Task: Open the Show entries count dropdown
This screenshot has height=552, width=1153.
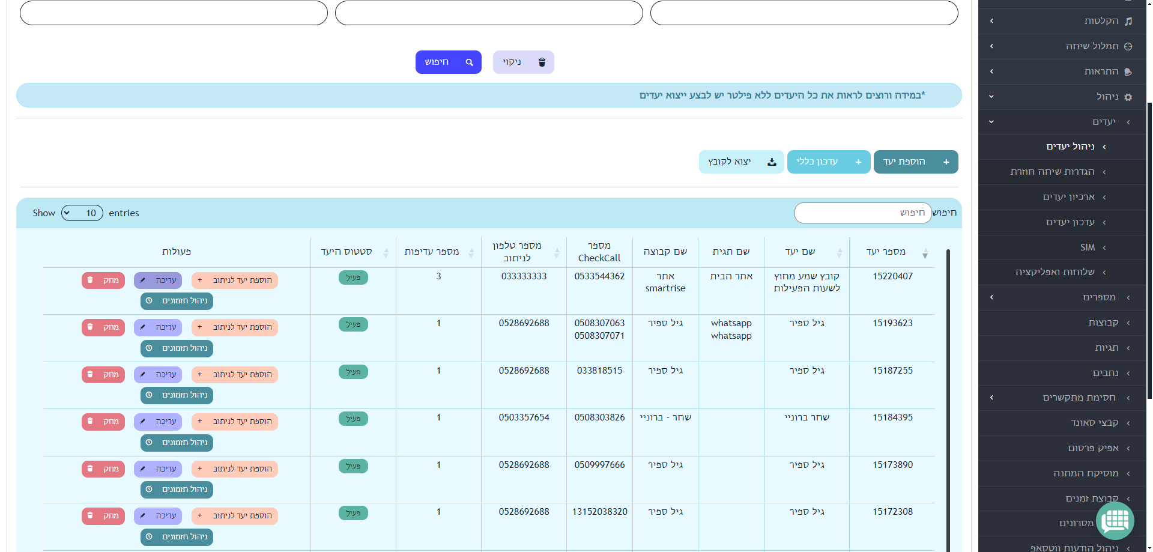Action: 82,213
